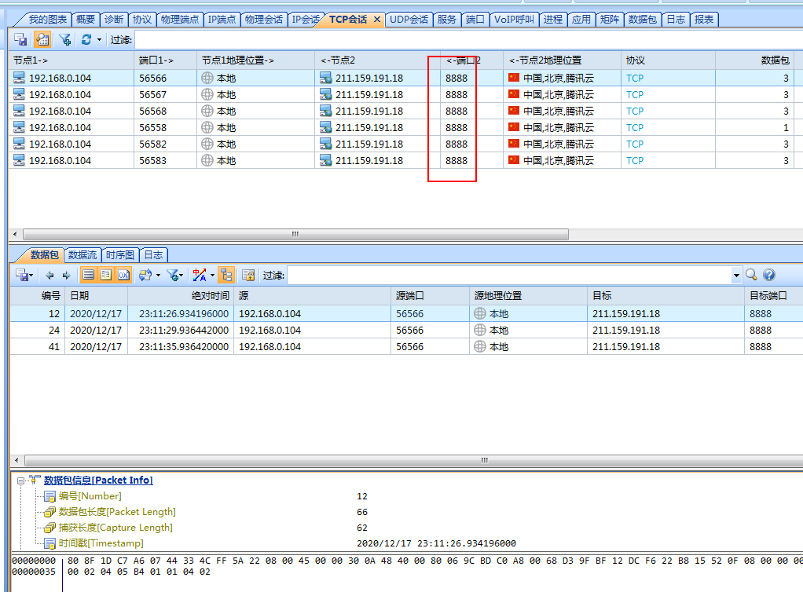Toggle the hex 0X view icon

click(123, 276)
